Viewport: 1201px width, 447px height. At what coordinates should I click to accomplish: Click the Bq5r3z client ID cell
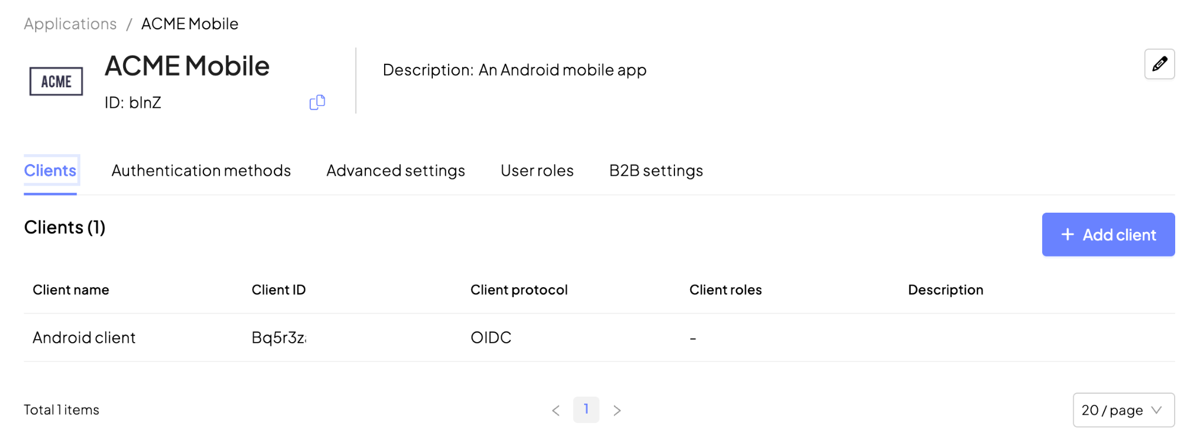(279, 338)
